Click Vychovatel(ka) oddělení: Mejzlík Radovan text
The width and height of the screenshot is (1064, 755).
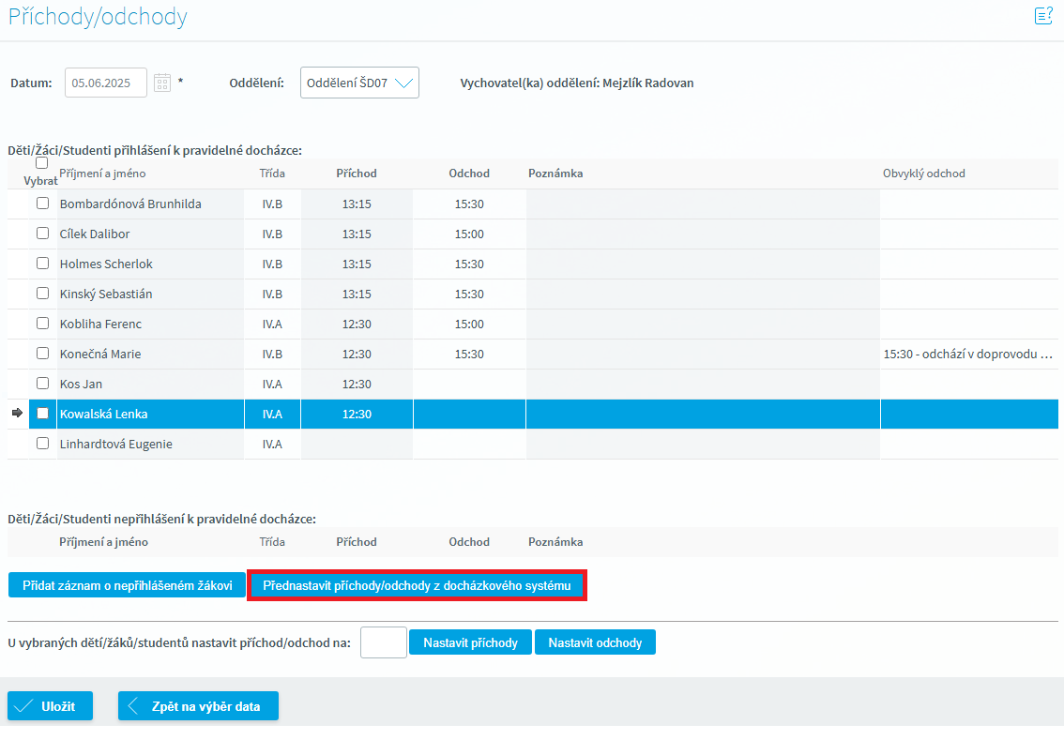577,83
